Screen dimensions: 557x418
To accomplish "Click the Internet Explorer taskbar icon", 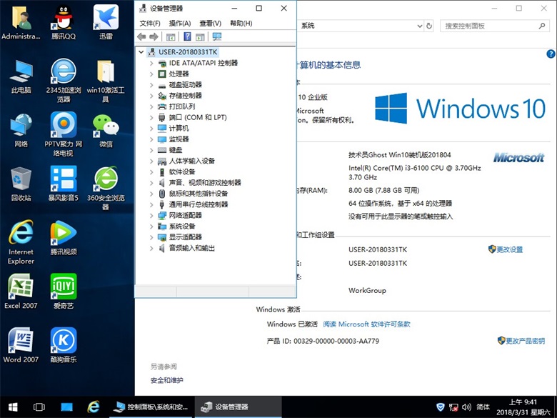I will tap(93, 407).
